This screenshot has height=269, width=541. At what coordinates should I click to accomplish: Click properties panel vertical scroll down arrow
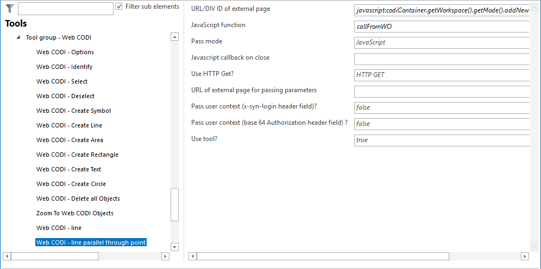pos(534,247)
